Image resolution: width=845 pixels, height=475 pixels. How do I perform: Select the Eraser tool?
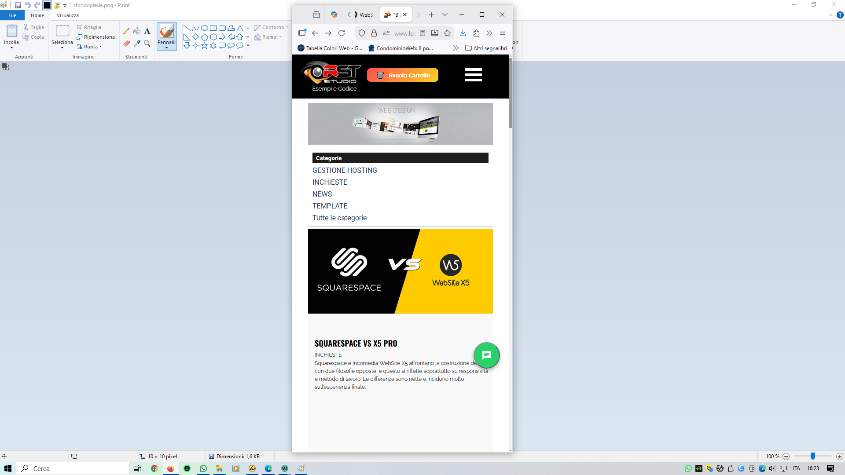(x=126, y=44)
